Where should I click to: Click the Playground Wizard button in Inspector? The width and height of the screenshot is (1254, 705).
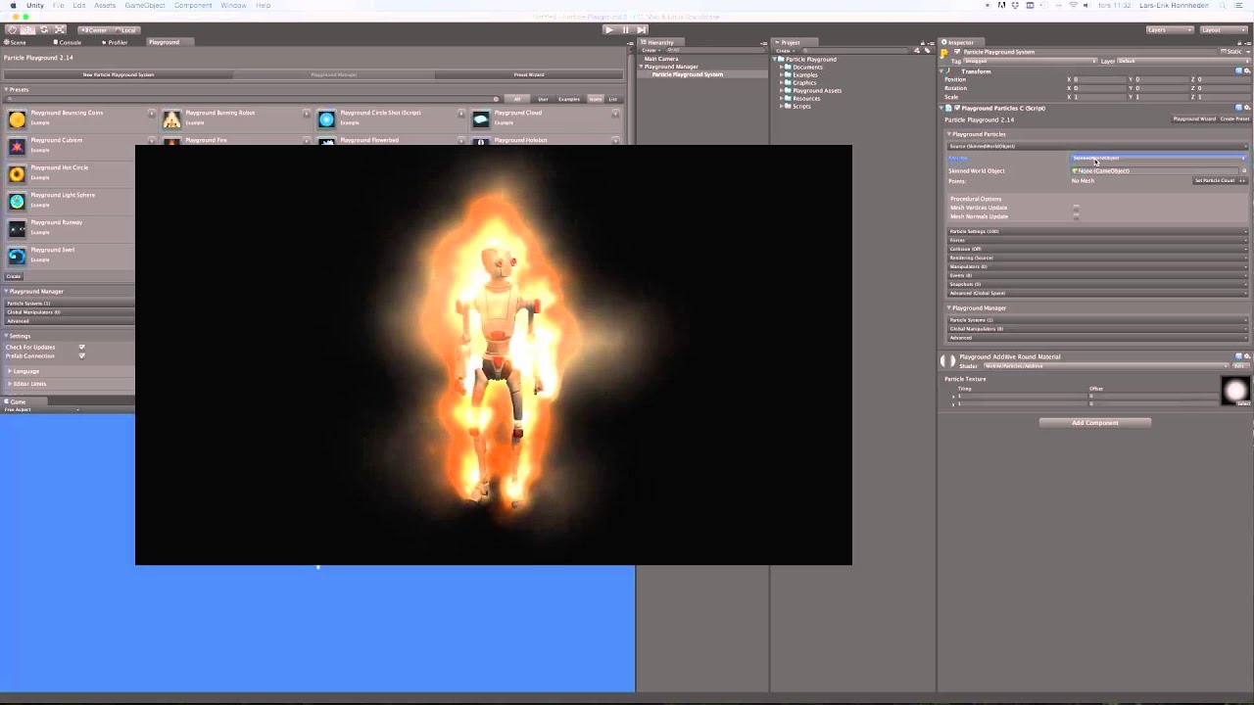click(1194, 119)
